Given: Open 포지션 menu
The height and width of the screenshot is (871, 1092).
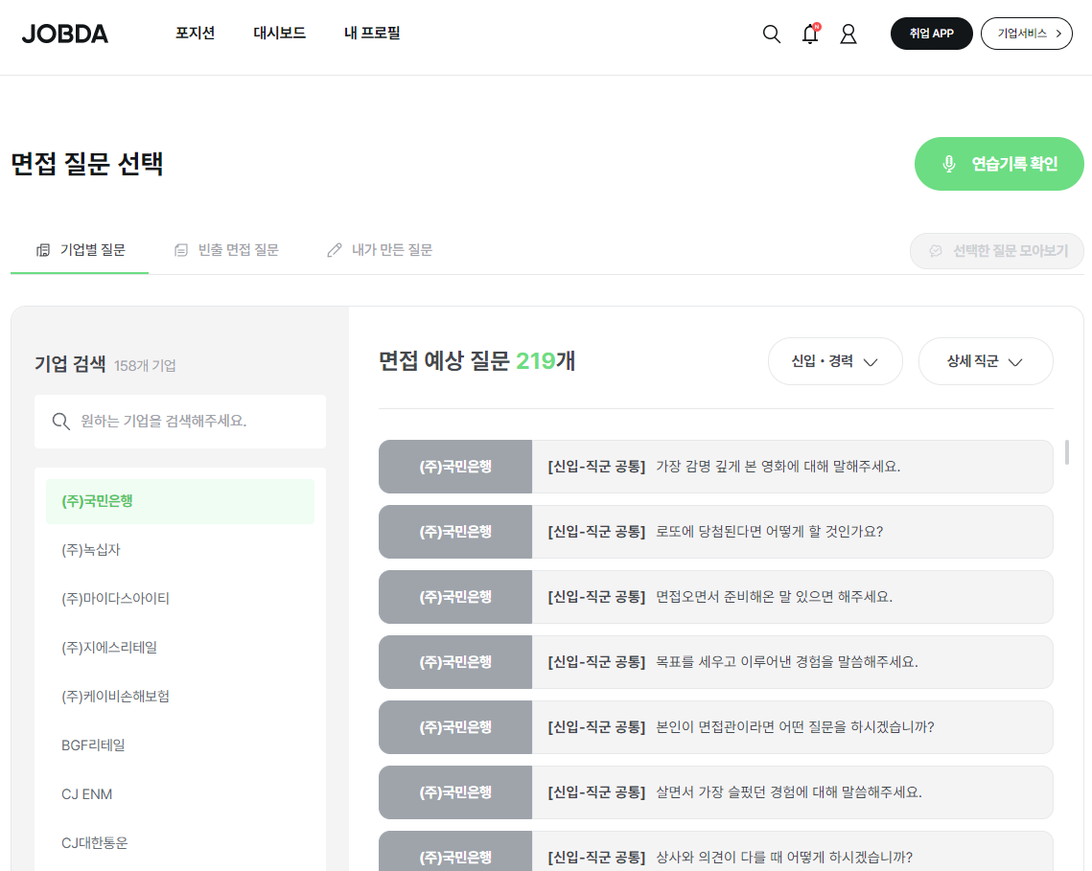Looking at the screenshot, I should [195, 33].
